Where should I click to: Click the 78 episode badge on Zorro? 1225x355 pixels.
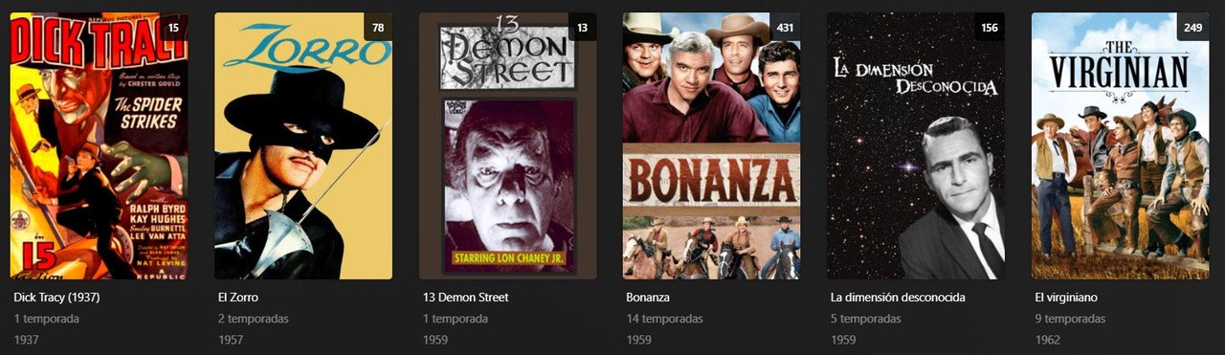(x=378, y=27)
